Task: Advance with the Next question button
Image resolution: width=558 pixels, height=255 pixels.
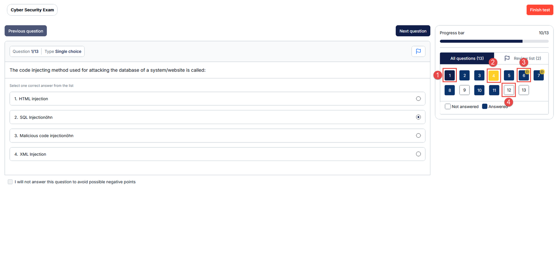Action: click(x=413, y=31)
